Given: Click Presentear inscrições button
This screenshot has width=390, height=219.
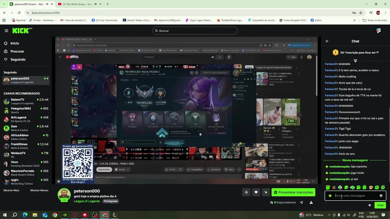Looking at the screenshot, I should pyautogui.click(x=293, y=192).
